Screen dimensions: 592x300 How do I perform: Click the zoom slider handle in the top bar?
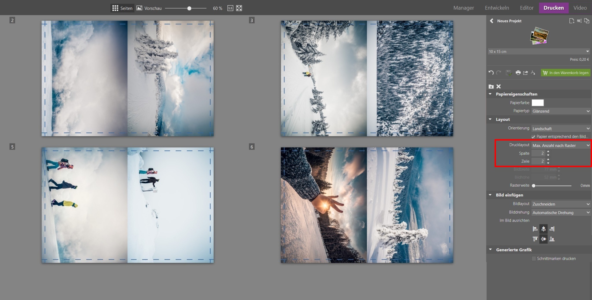coord(189,8)
